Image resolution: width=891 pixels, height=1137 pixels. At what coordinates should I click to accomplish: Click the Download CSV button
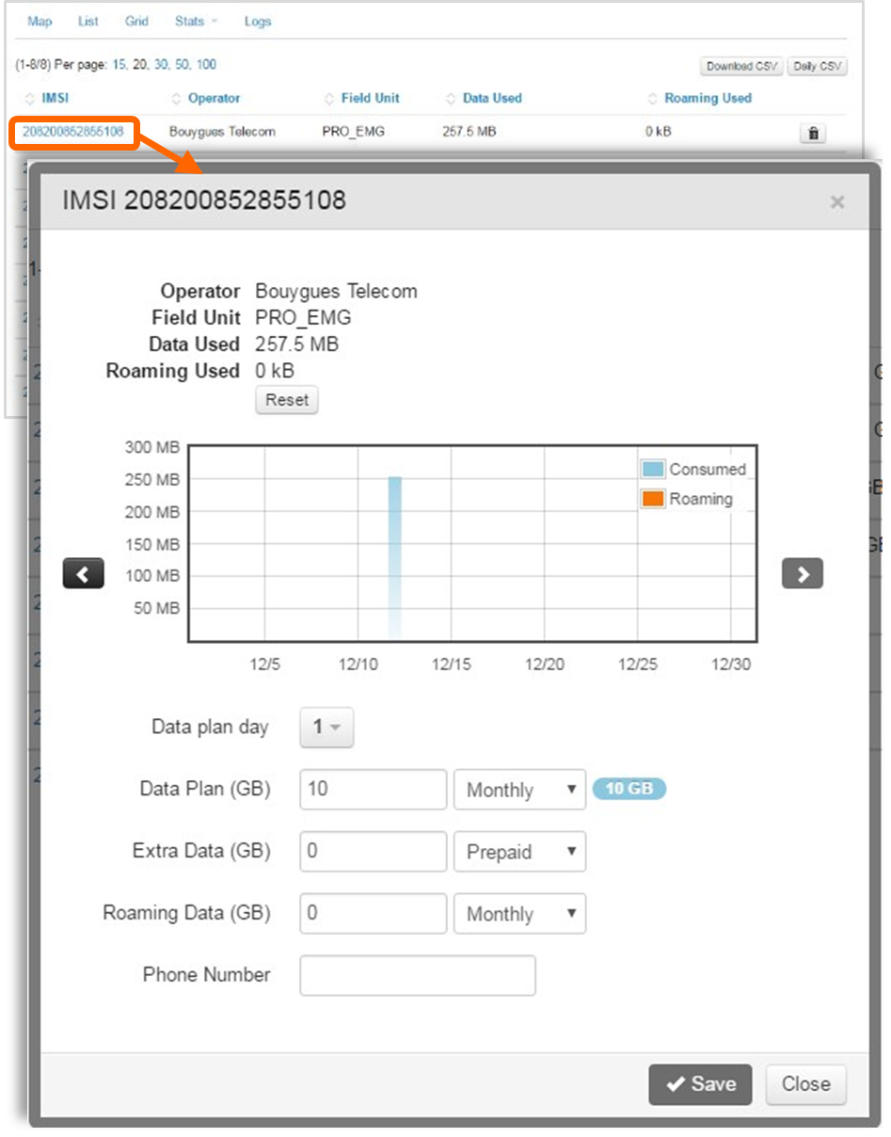(741, 67)
